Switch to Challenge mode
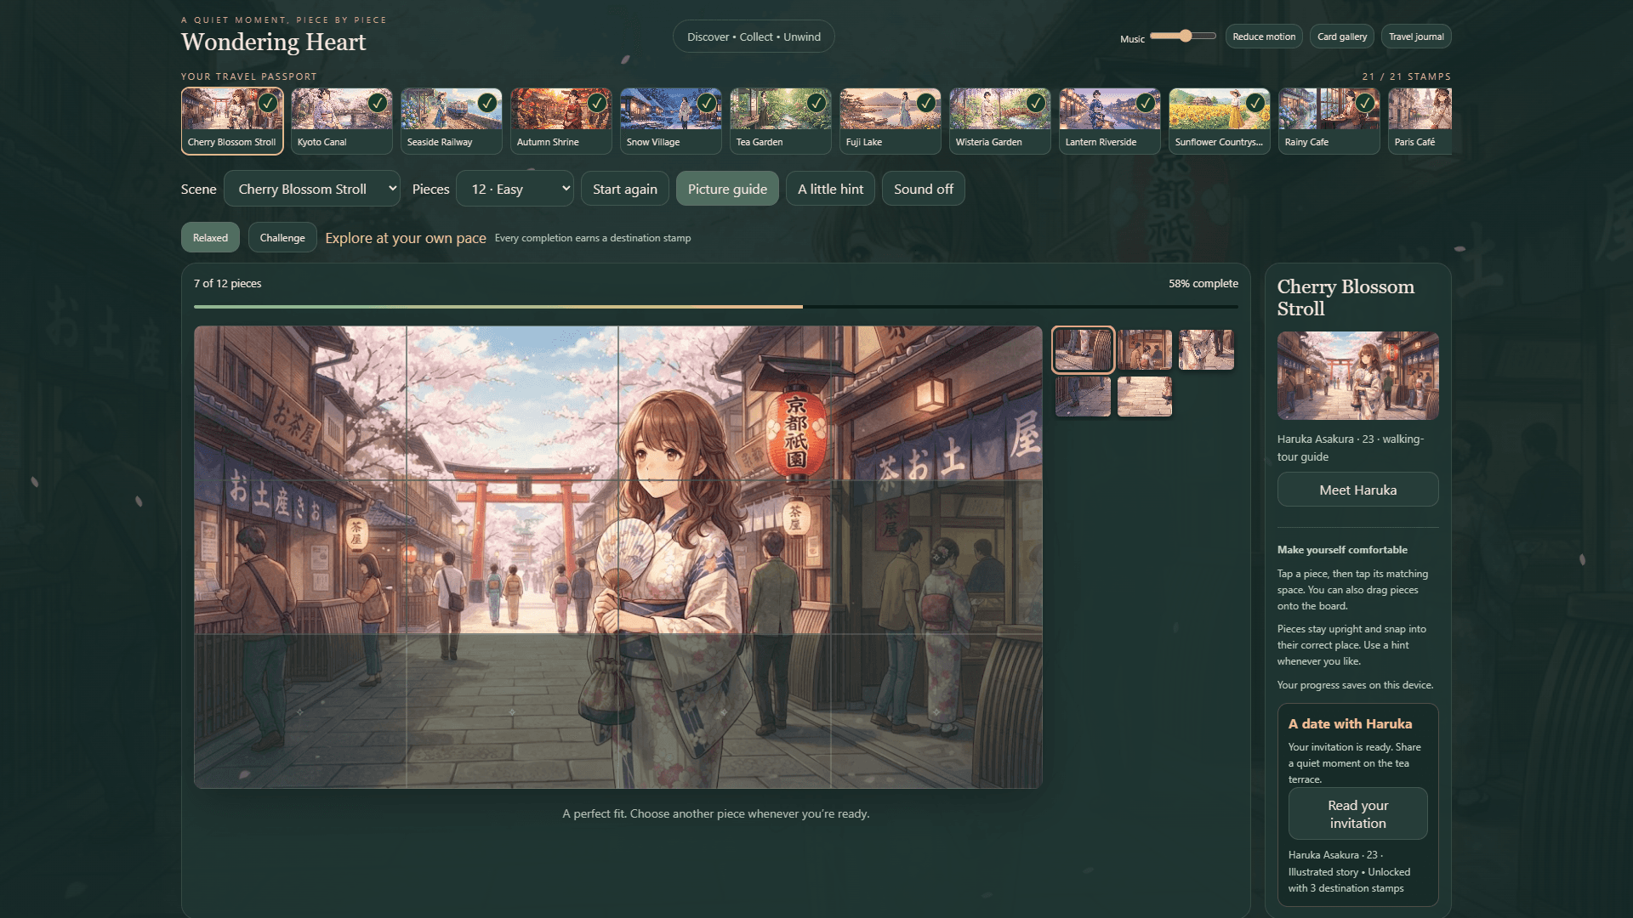 point(282,238)
